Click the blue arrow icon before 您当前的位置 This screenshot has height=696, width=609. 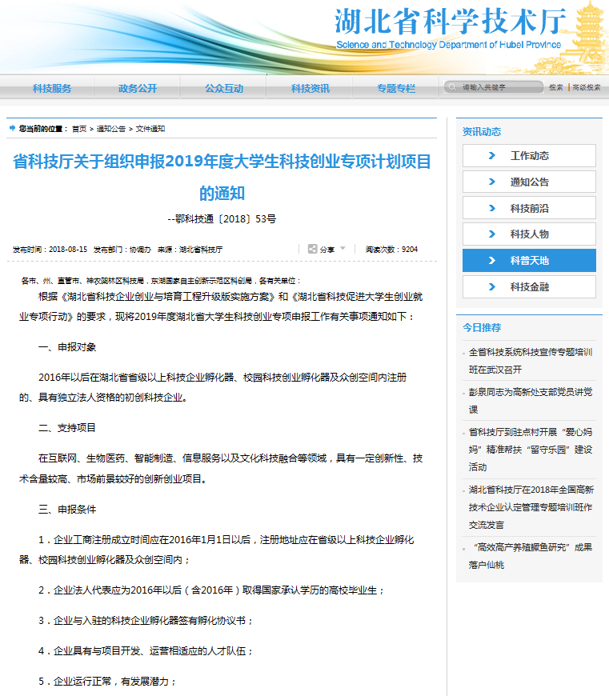point(13,128)
